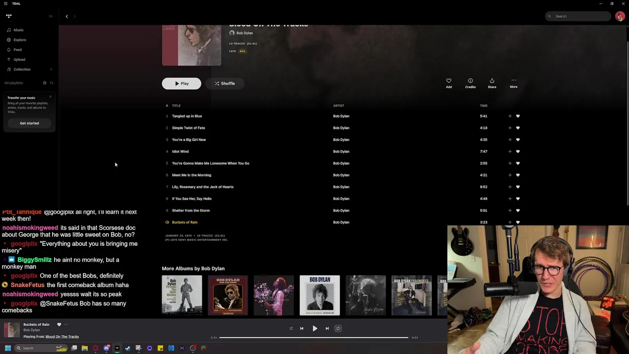Add Shelter from the Storm with plus icon
629x354 pixels.
coord(510,210)
